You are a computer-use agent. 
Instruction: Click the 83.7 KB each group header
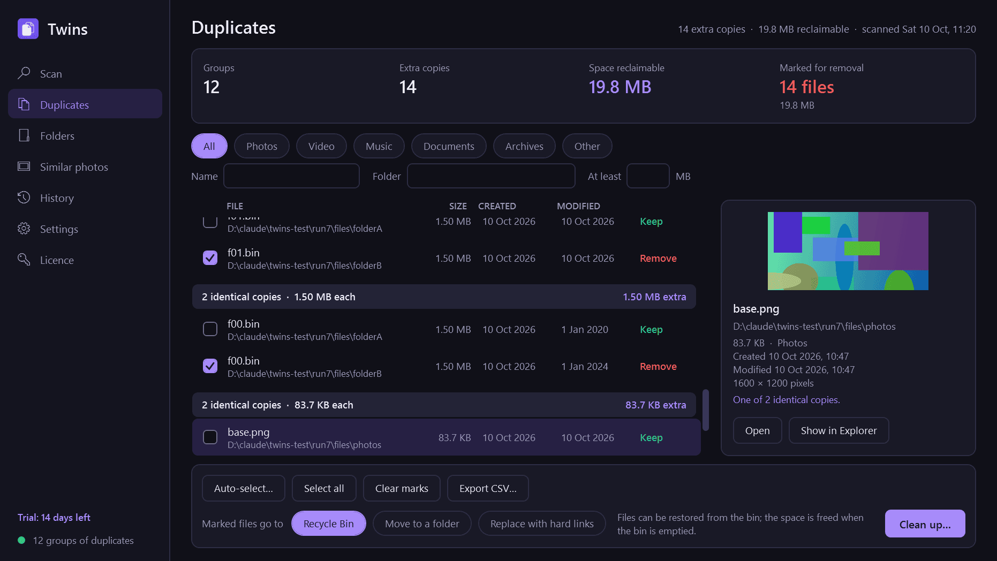[444, 405]
